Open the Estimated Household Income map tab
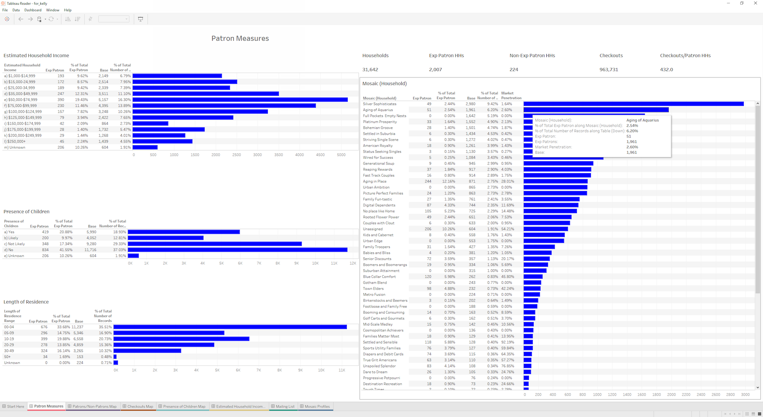Screen dimensions: 763x417 (238, 406)
